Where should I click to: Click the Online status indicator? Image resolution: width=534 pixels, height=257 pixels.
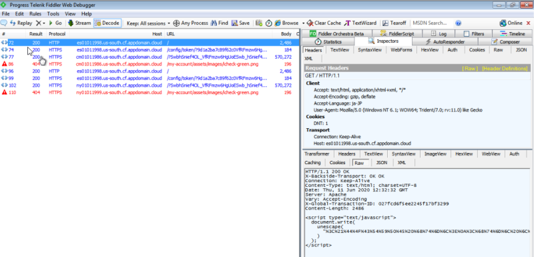pyautogui.click(x=511, y=23)
